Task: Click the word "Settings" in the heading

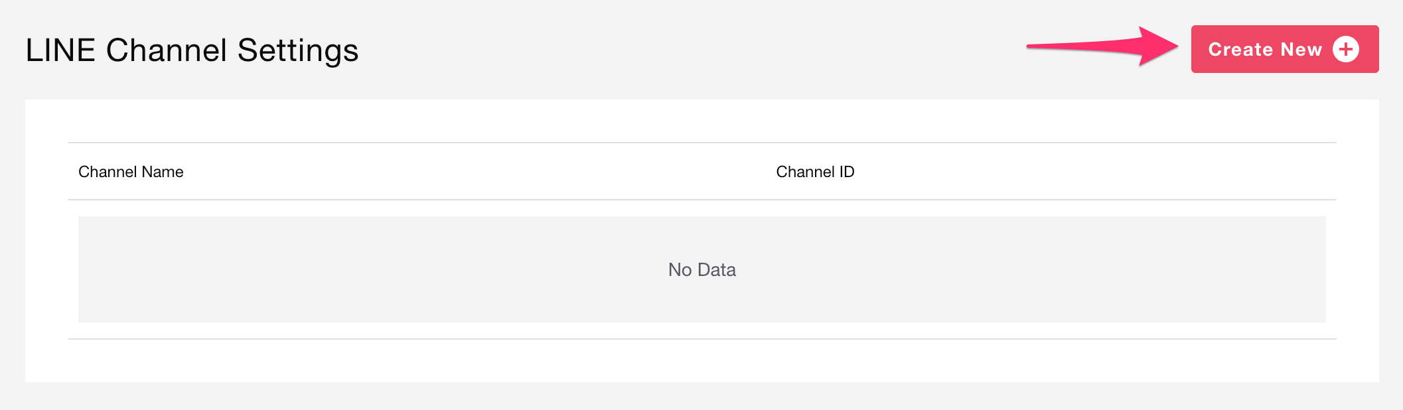Action: pos(297,50)
